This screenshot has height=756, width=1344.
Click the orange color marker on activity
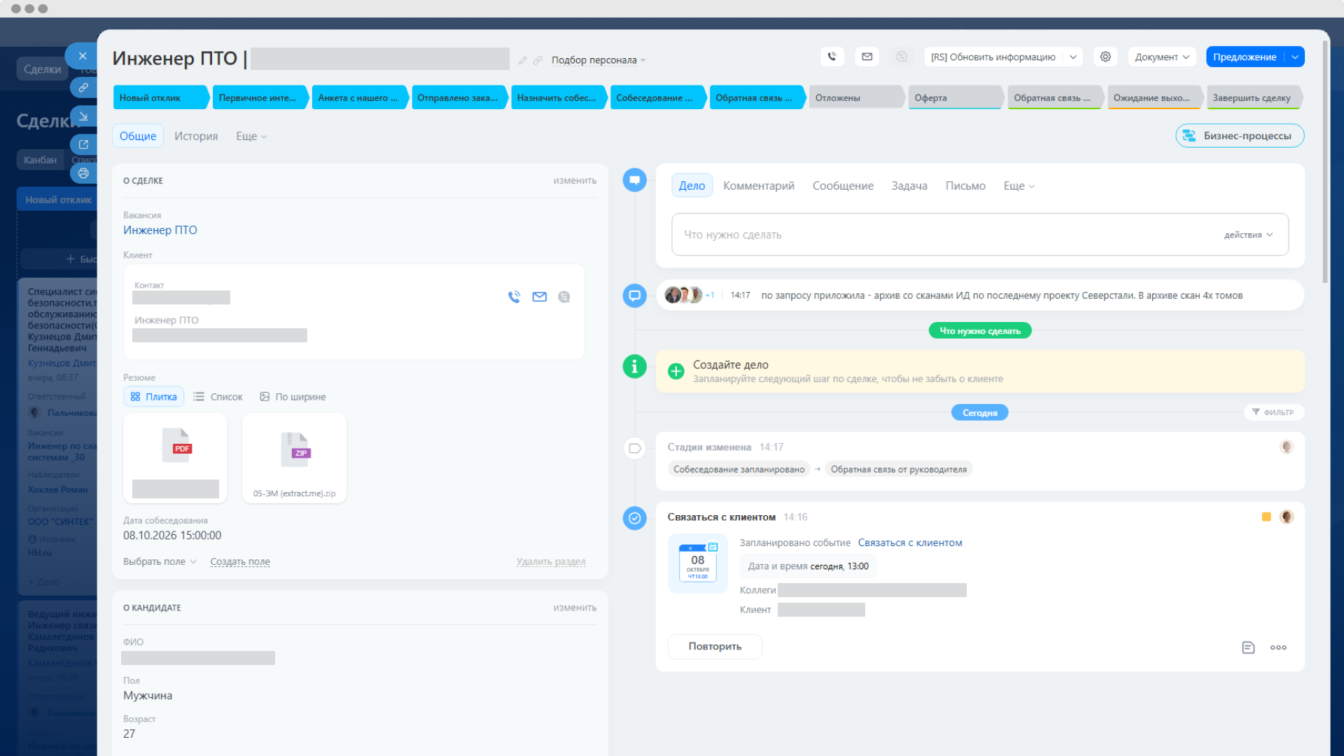pos(1266,517)
